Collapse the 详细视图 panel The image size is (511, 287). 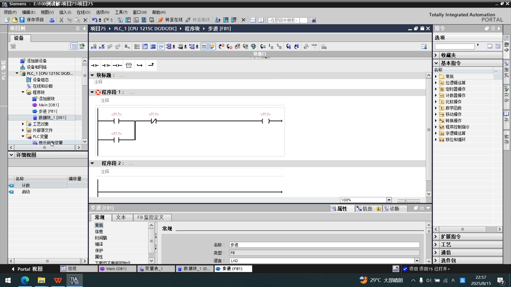click(11, 155)
